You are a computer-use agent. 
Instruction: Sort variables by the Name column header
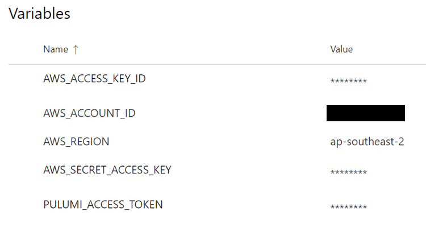pos(56,49)
